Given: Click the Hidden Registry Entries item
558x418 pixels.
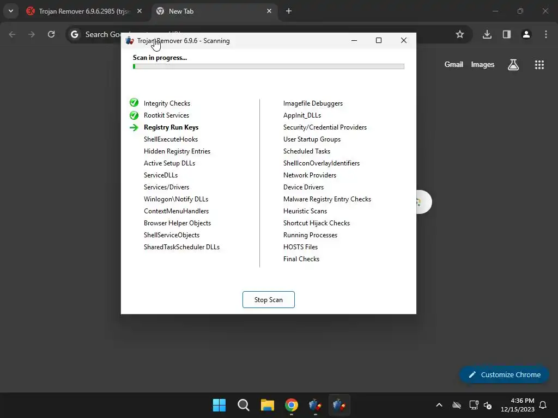Looking at the screenshot, I should click(177, 151).
